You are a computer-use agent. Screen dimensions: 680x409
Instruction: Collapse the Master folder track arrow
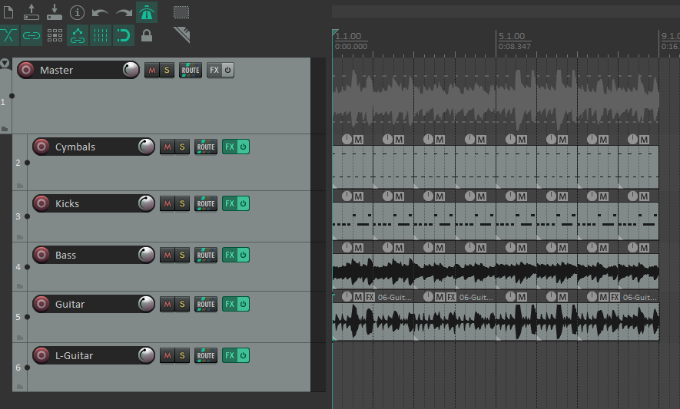click(x=5, y=63)
